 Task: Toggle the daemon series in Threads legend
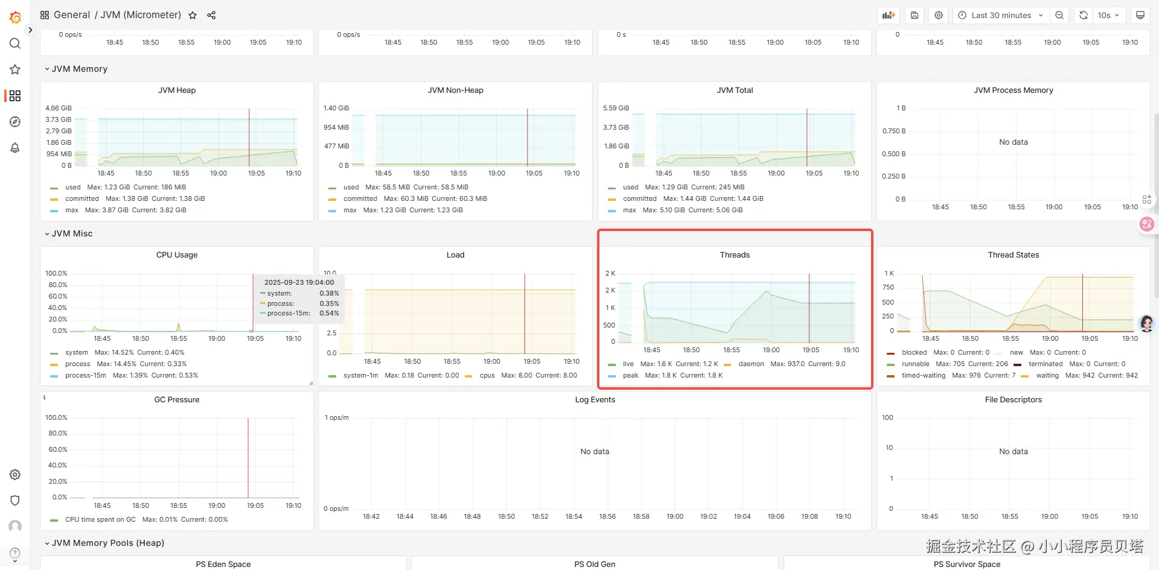click(x=751, y=364)
